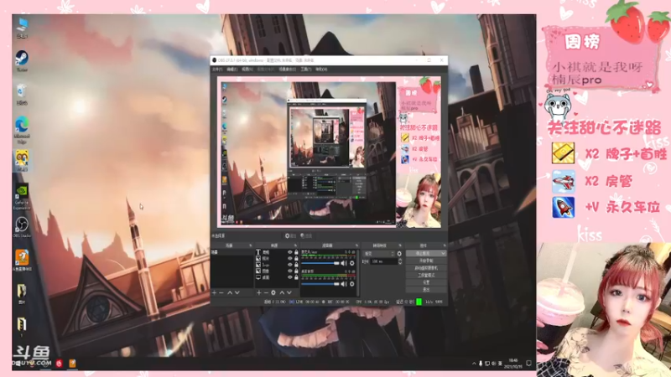Click the Microsoft Edge desktop icon
This screenshot has width=671, height=377.
point(22,130)
